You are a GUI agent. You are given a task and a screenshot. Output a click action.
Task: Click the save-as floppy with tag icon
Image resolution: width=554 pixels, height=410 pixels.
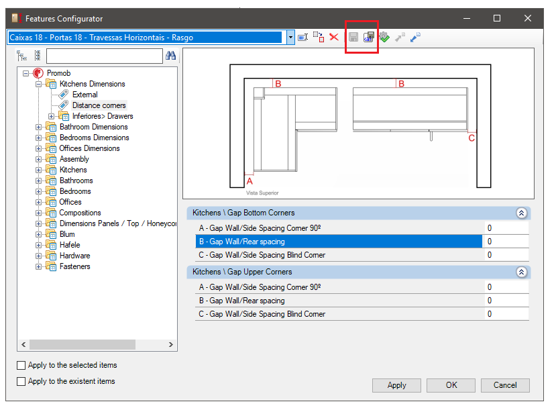tap(369, 37)
